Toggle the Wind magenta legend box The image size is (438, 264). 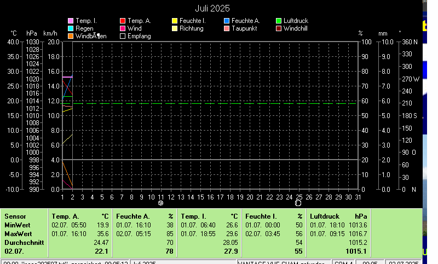click(x=122, y=28)
